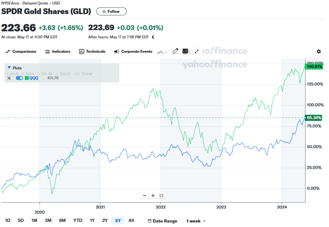Click the Indicators chart-lines icon
The image size is (329, 227).
48,51
